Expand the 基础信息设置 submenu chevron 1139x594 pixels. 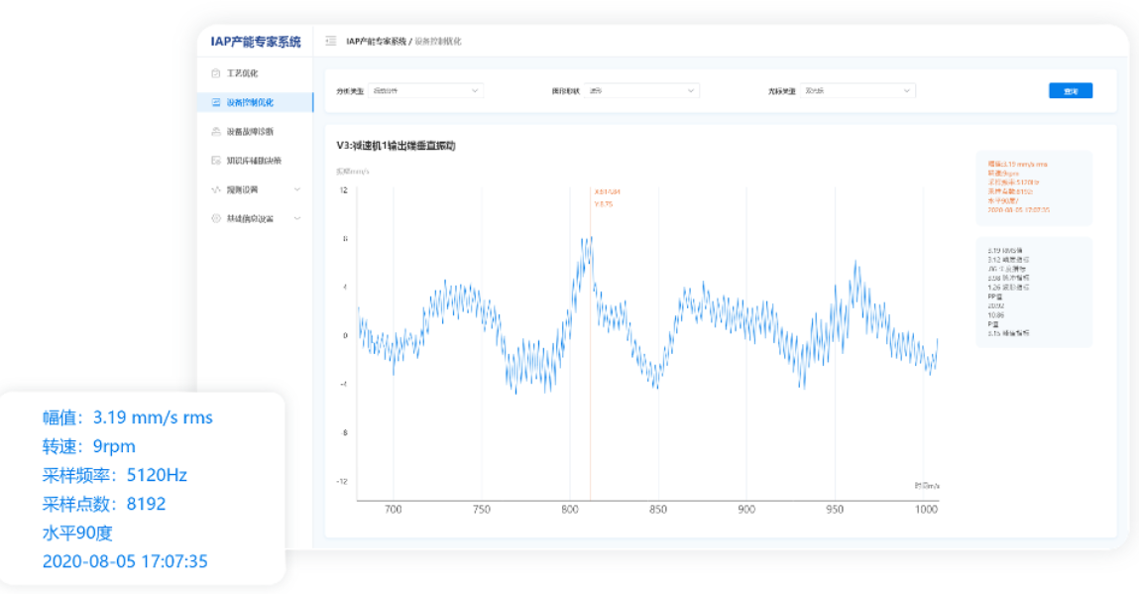coord(297,218)
